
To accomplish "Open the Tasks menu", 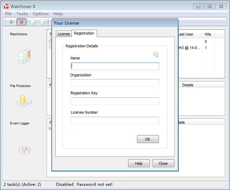I will click(x=22, y=14).
